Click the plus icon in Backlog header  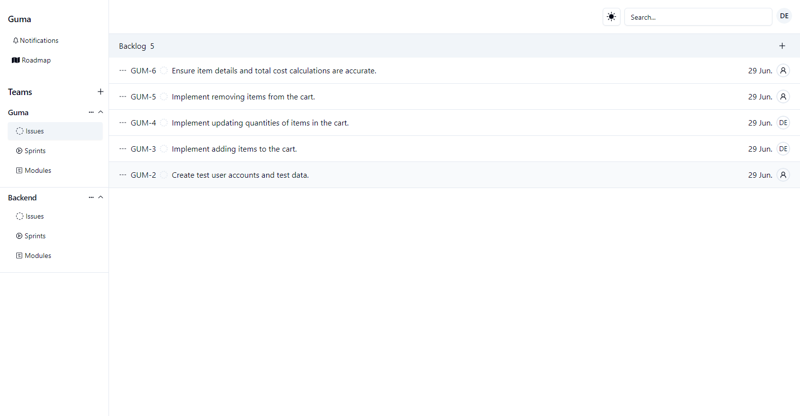click(782, 46)
